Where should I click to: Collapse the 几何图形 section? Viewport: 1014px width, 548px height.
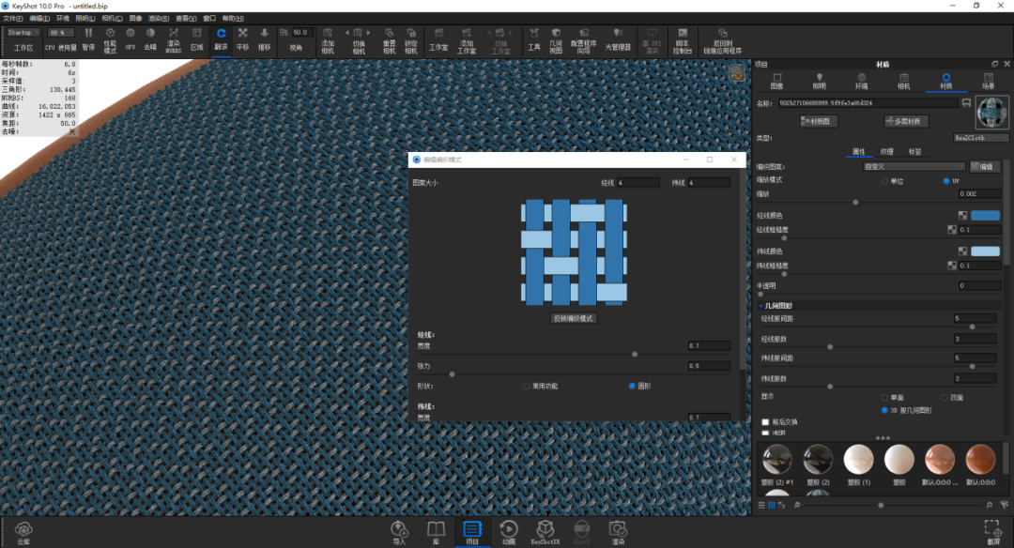point(761,306)
